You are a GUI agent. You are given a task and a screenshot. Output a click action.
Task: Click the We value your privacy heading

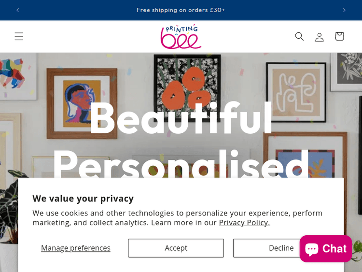tap(83, 198)
